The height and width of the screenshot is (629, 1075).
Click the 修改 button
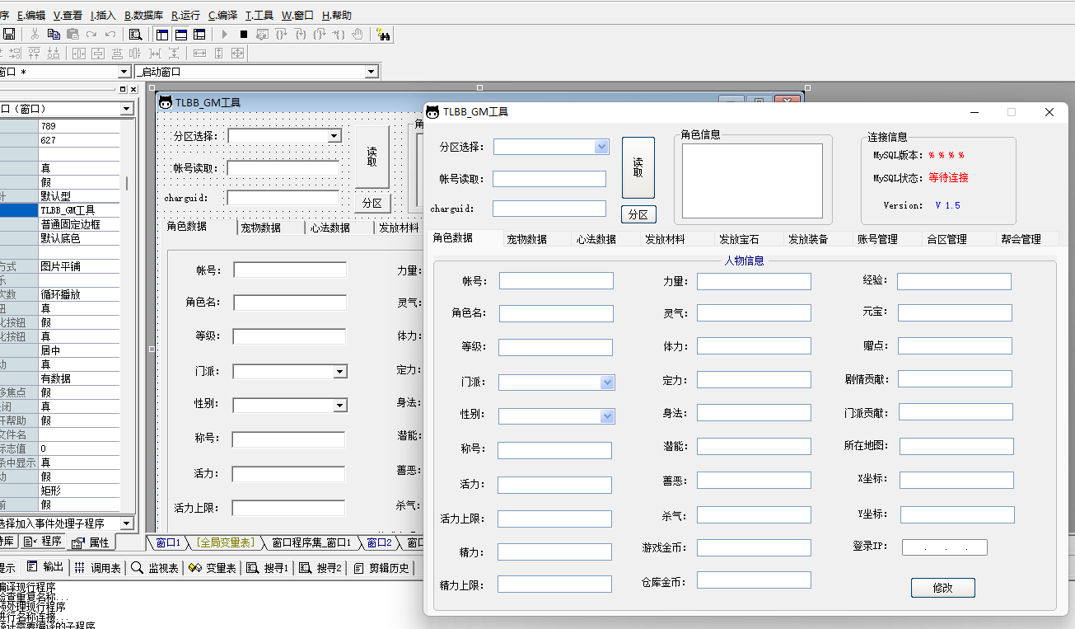[942, 588]
